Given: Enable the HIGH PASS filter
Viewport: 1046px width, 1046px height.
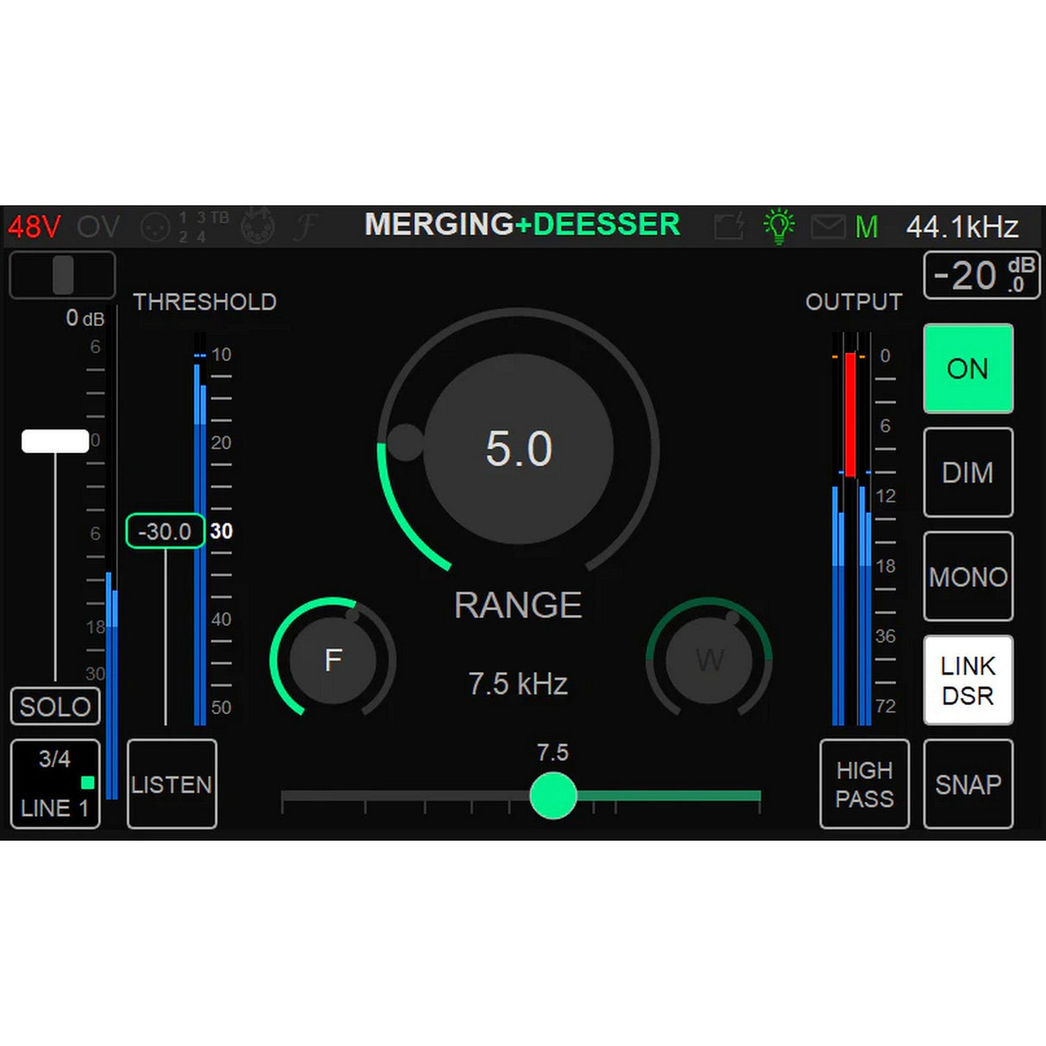Looking at the screenshot, I should coord(864,783).
